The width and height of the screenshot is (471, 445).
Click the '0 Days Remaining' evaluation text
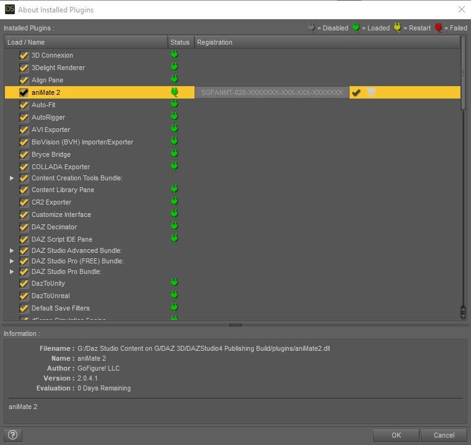(104, 388)
